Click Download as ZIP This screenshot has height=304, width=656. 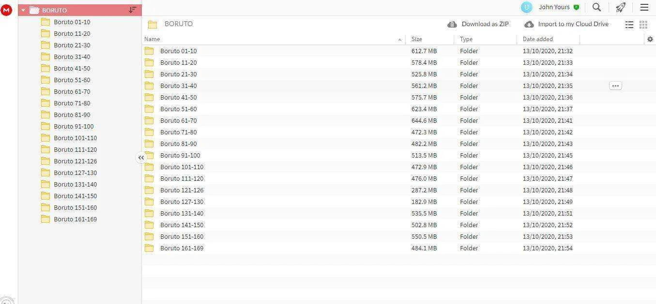click(478, 24)
